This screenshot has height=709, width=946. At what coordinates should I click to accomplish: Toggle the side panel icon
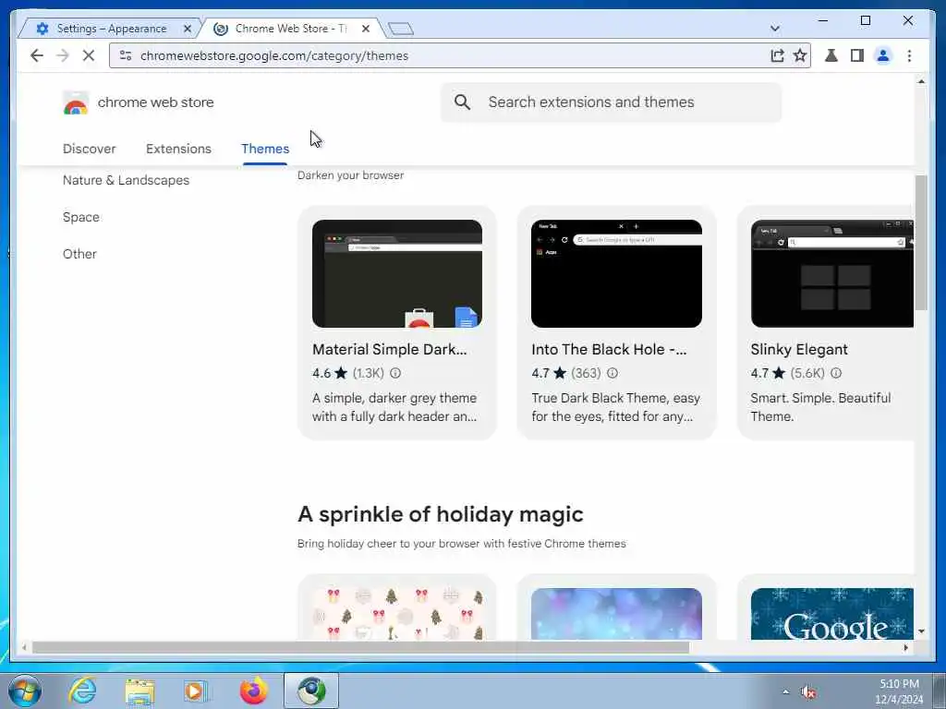coord(856,55)
